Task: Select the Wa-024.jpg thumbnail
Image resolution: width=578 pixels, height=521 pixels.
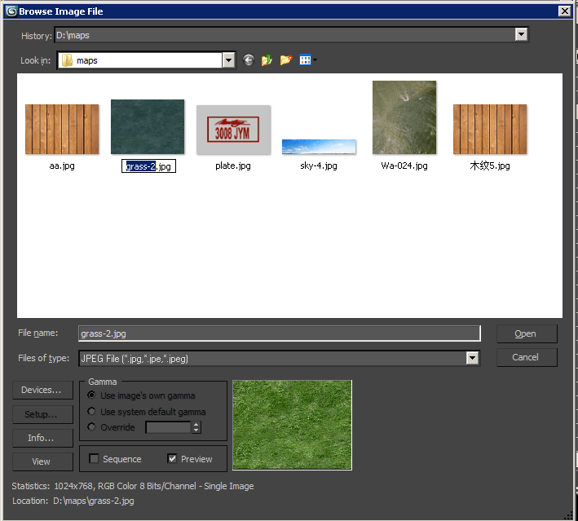Action: click(x=404, y=118)
